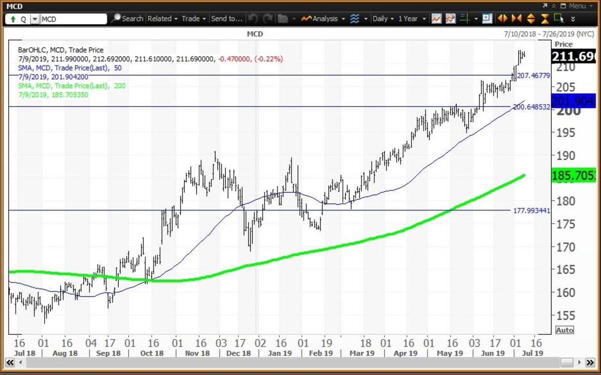
Task: Click Send to... option
Action: [227, 18]
